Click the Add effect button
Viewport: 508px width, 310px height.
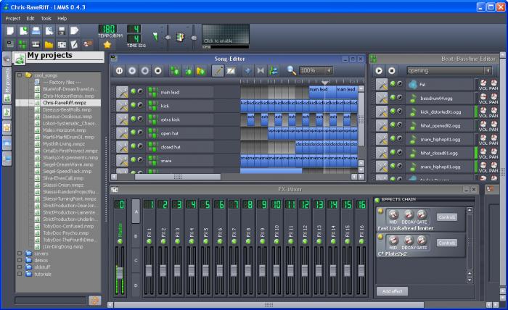[390, 290]
